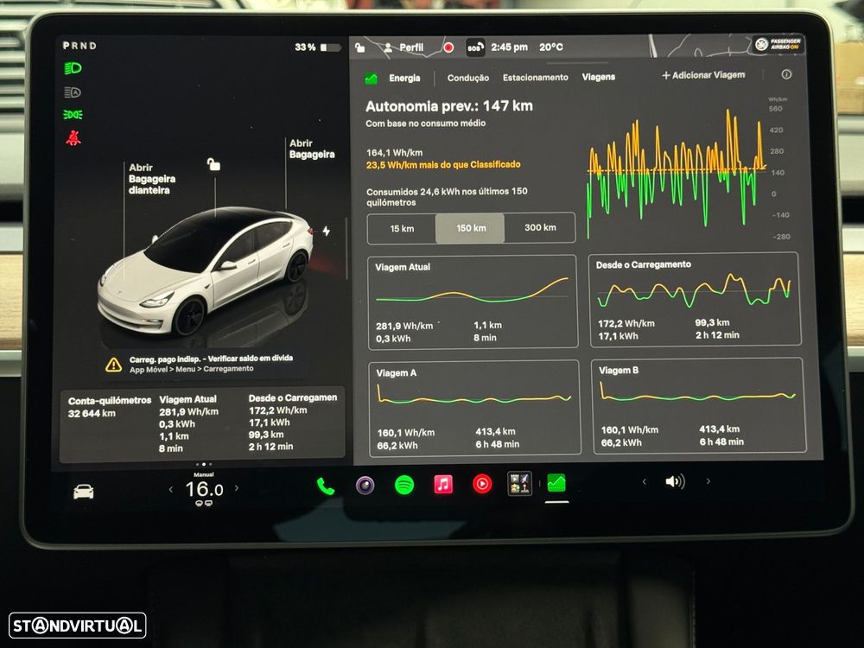Tap the energy consumption chart
The width and height of the screenshot is (864, 648).
click(x=677, y=172)
